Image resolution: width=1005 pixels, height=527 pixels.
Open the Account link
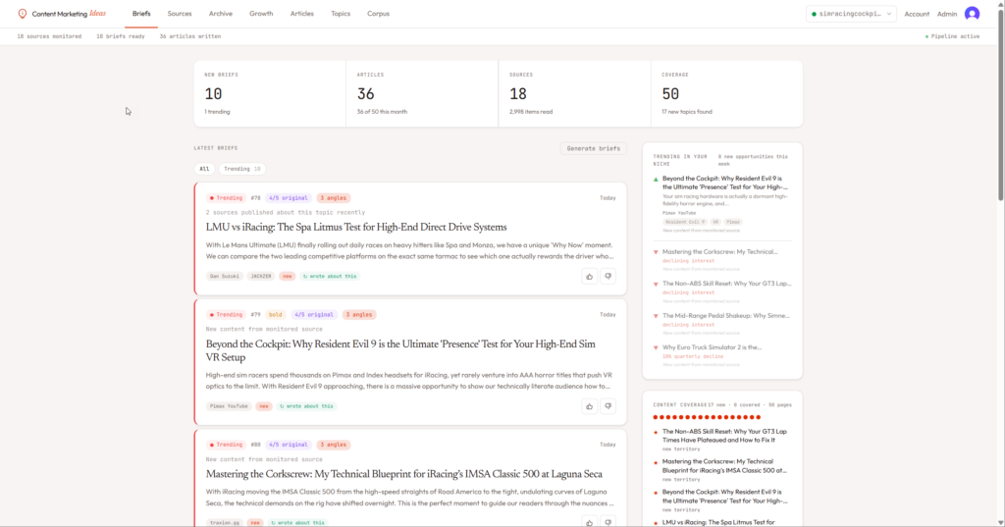pyautogui.click(x=917, y=14)
